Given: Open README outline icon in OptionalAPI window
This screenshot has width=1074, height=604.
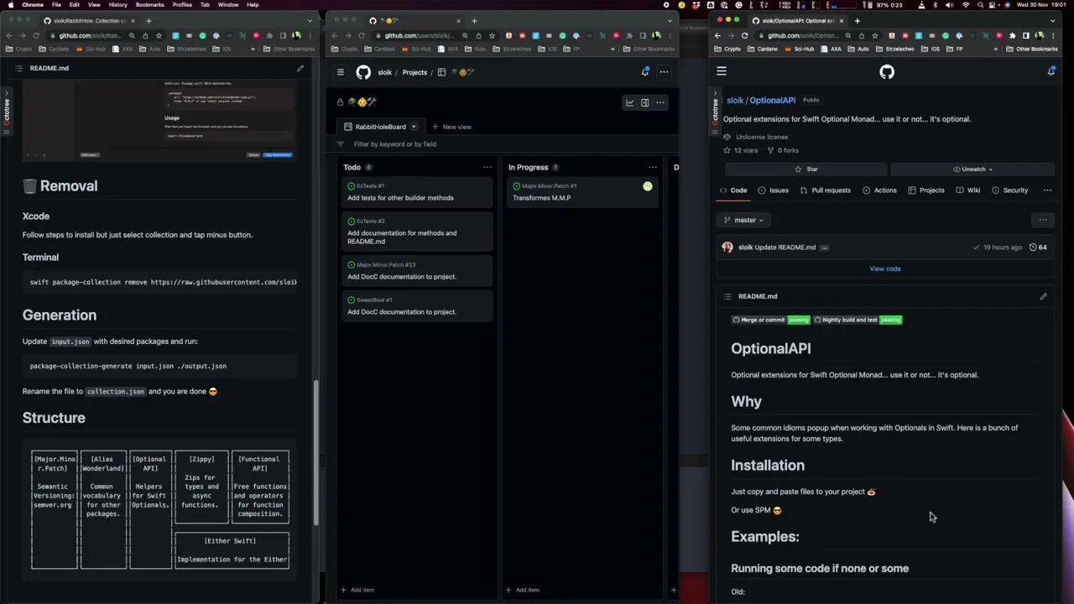Looking at the screenshot, I should tap(727, 296).
